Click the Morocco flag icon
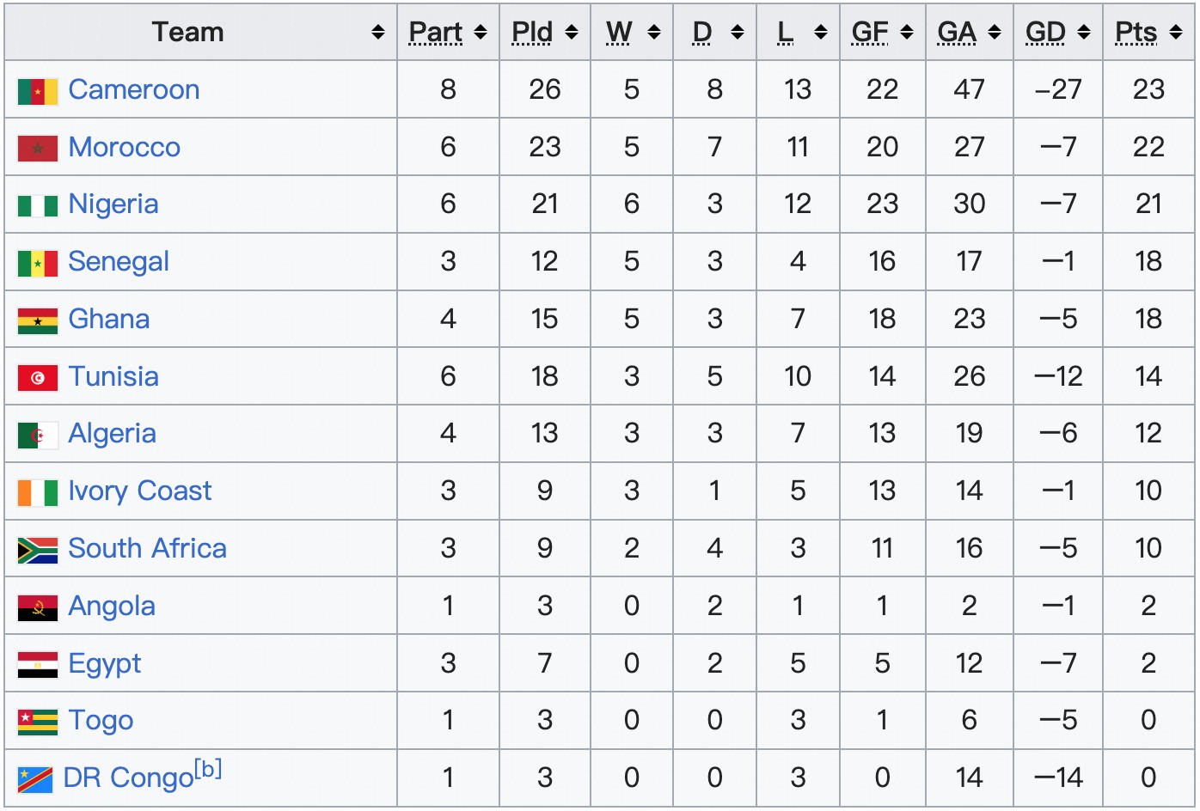This screenshot has width=1200, height=811. pos(38,149)
